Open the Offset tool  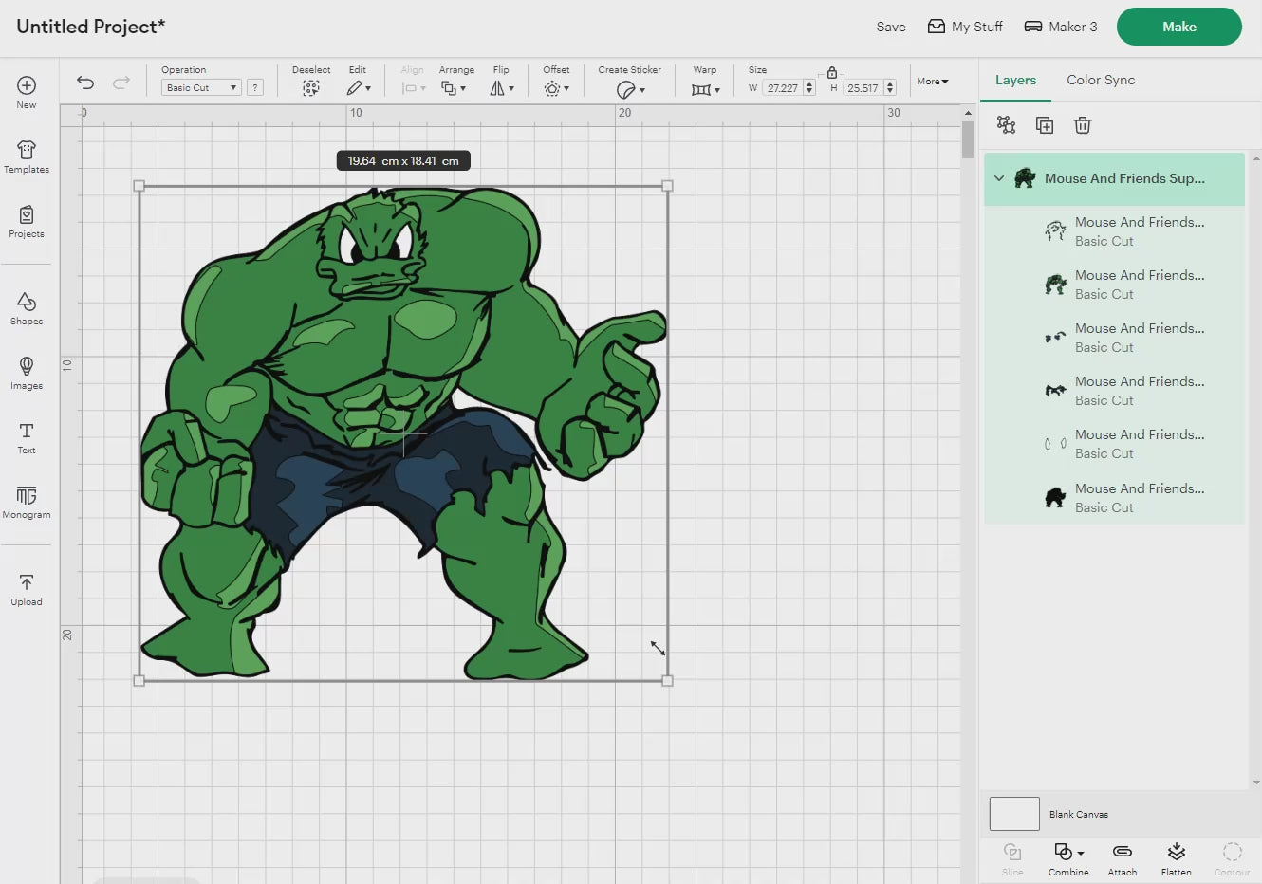(x=556, y=87)
